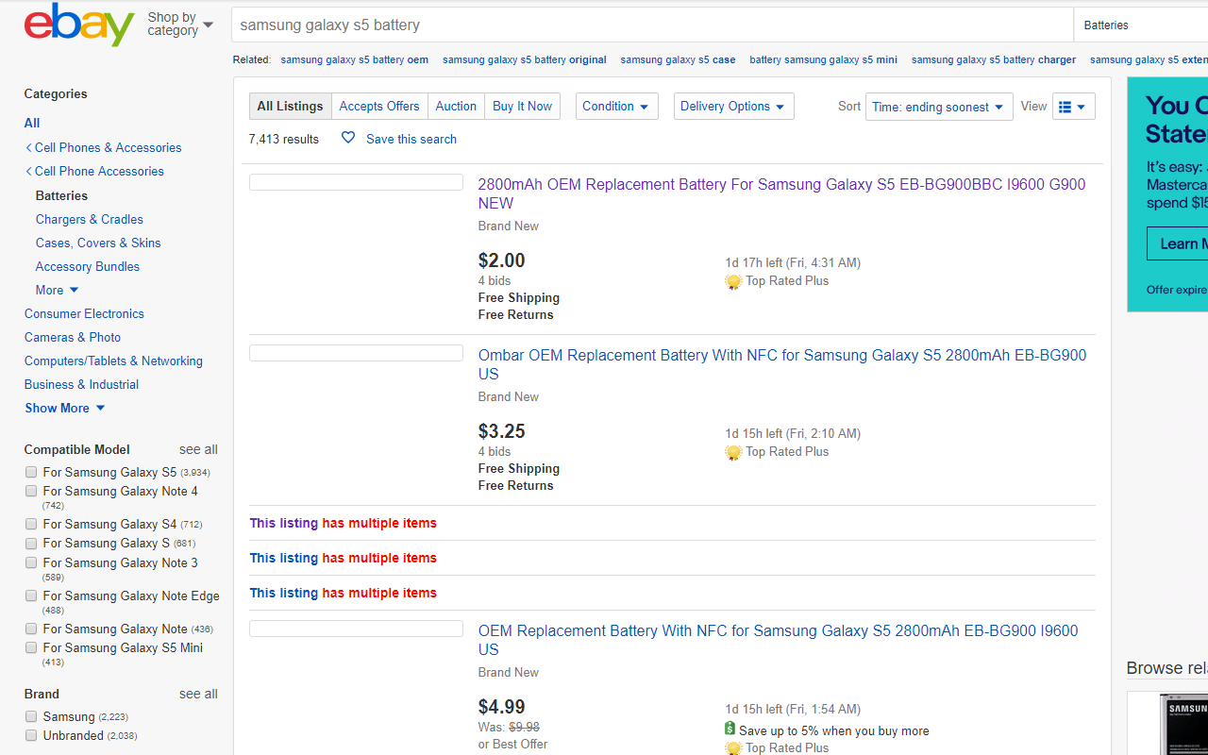Image resolution: width=1208 pixels, height=755 pixels.
Task: Check the Samsung brand filter
Action: pyautogui.click(x=31, y=716)
